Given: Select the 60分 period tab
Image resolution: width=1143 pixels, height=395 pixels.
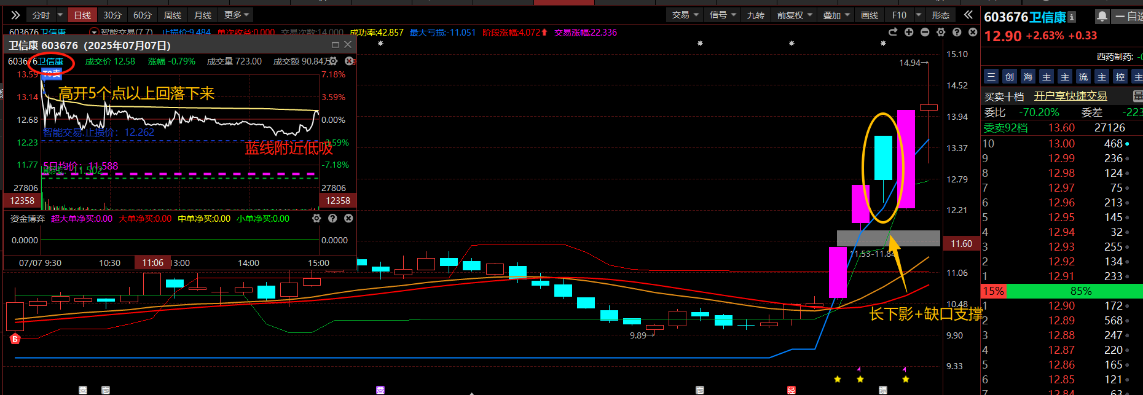Looking at the screenshot, I should coord(143,15).
